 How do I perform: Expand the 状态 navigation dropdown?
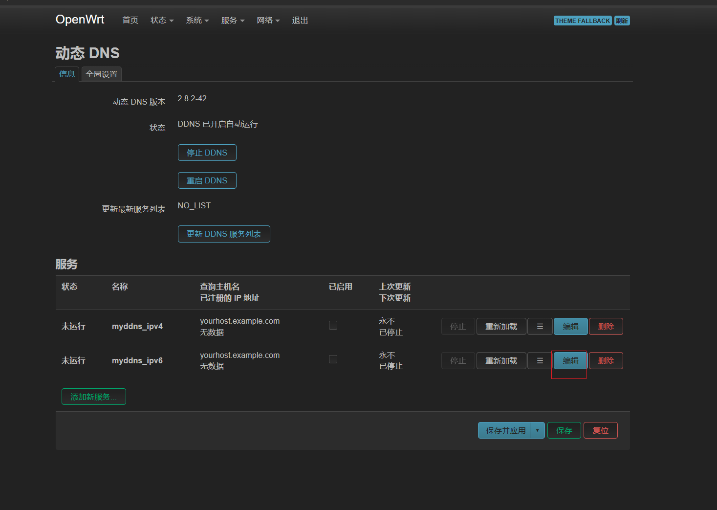pos(162,21)
